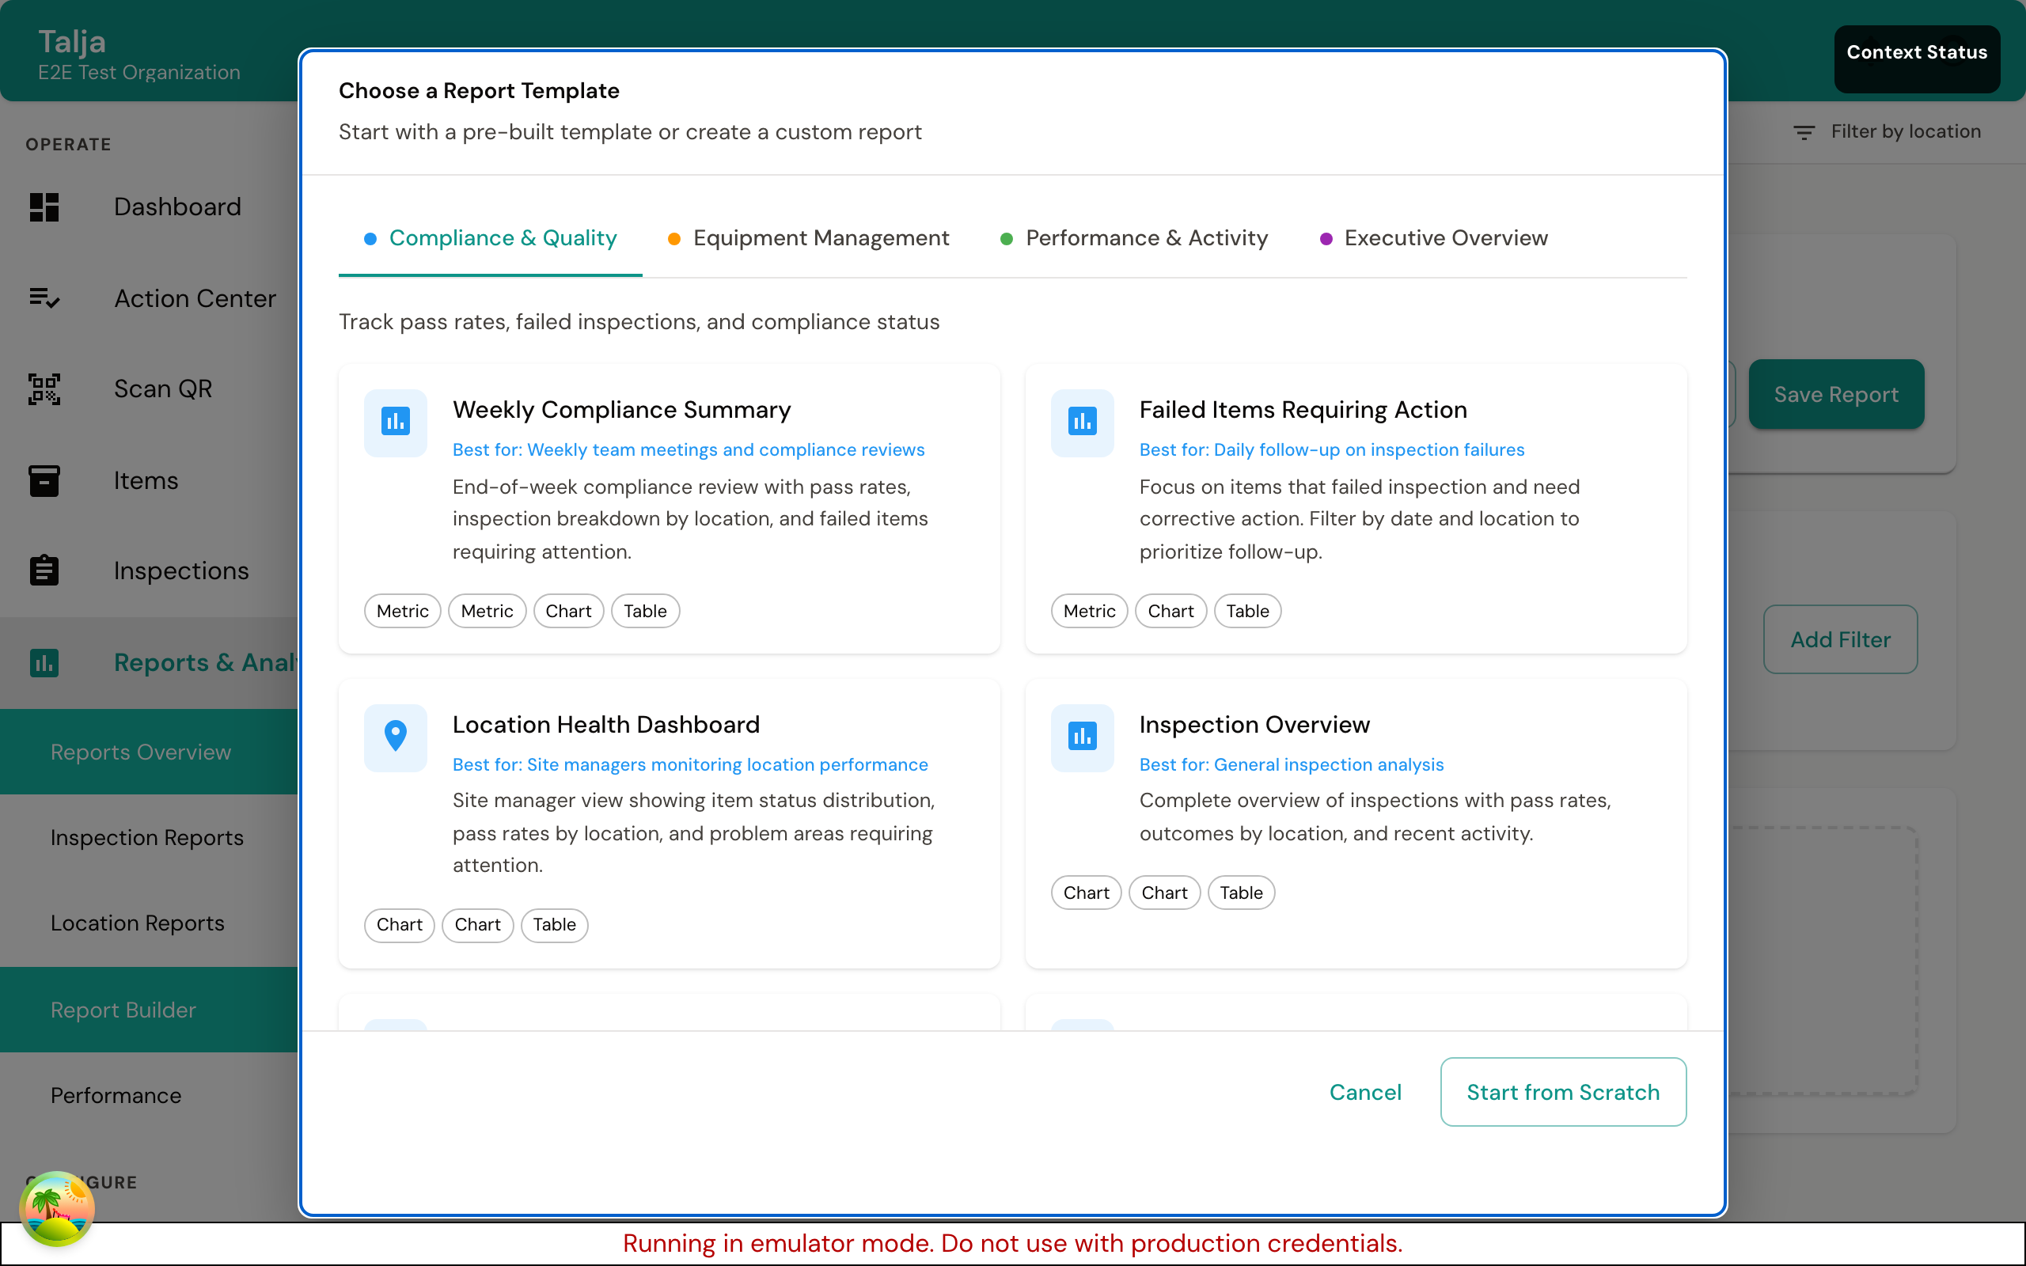Image resolution: width=2026 pixels, height=1266 pixels.
Task: Select the Inspection Overview template title
Action: click(x=1254, y=724)
